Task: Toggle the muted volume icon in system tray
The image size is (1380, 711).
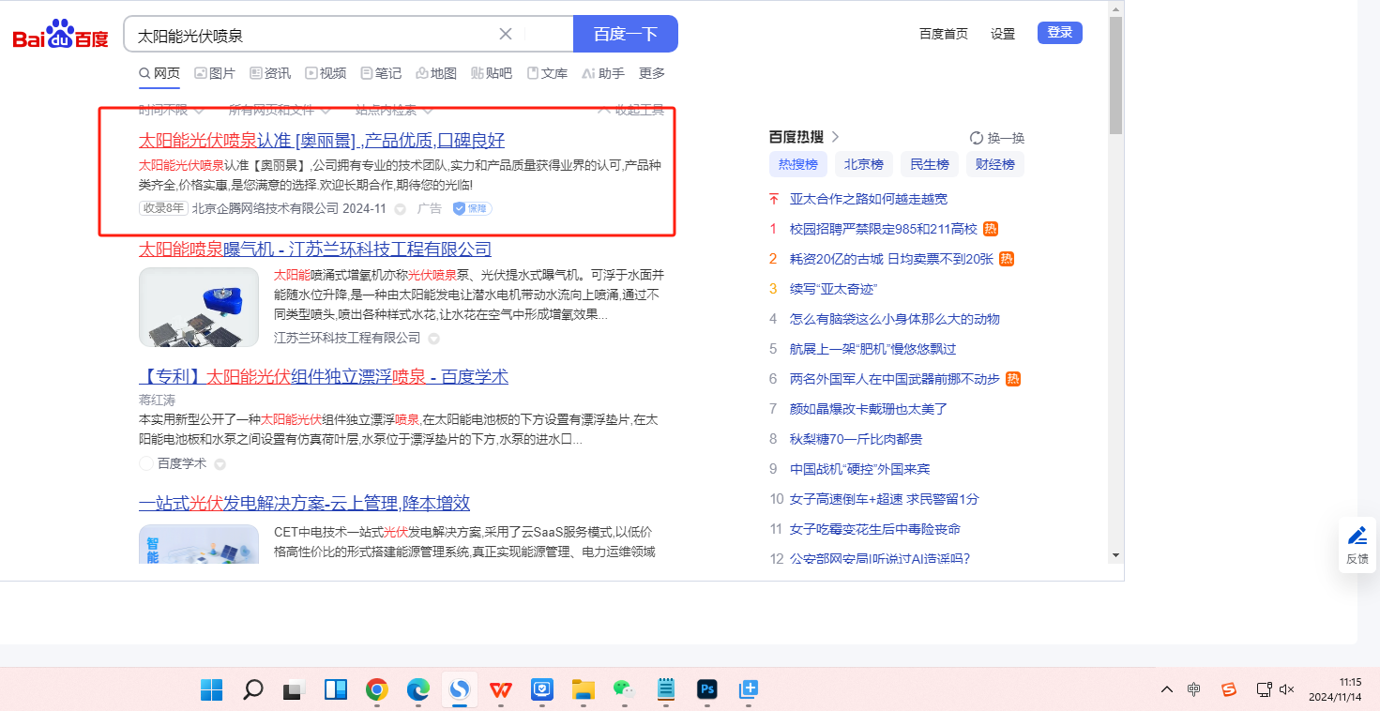Action: [x=1287, y=689]
